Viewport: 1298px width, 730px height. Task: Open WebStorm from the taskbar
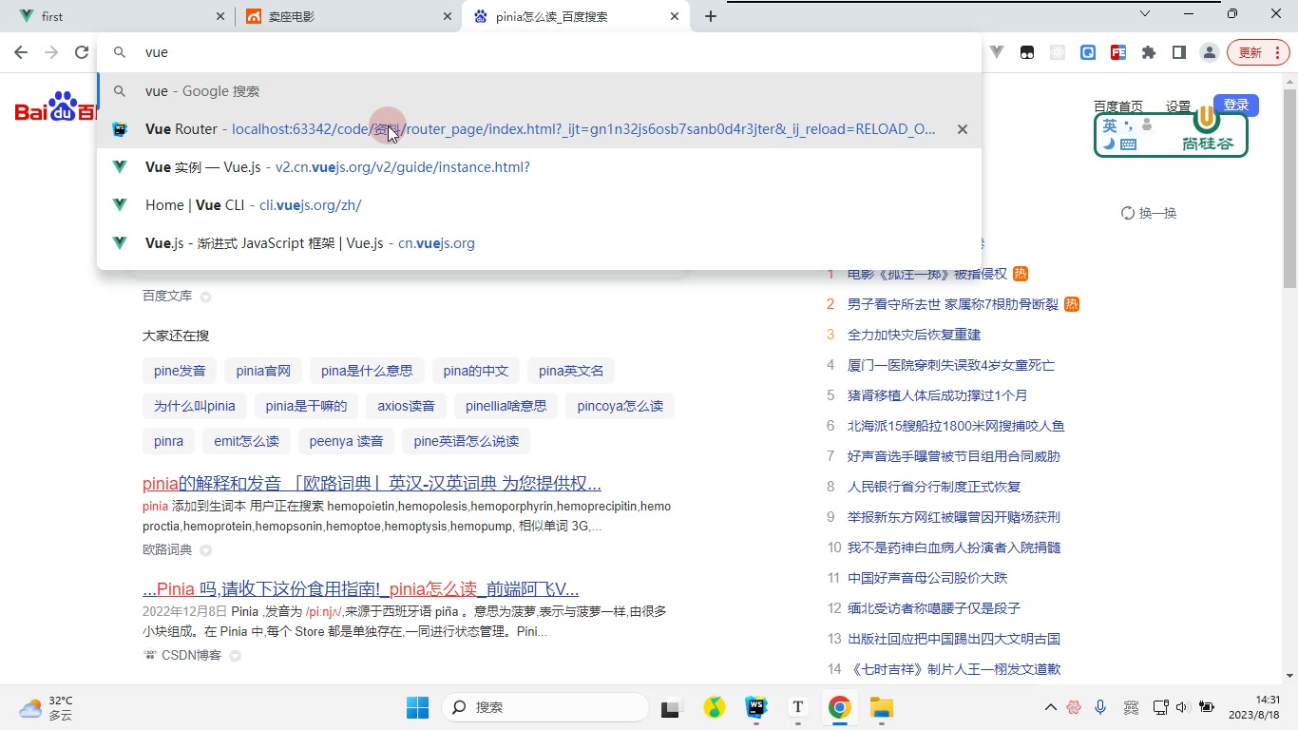tap(756, 707)
